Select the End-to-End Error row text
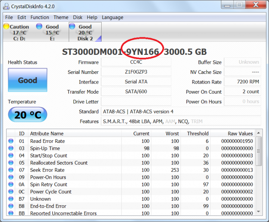The height and width of the screenshot is (222, 269). point(48,206)
